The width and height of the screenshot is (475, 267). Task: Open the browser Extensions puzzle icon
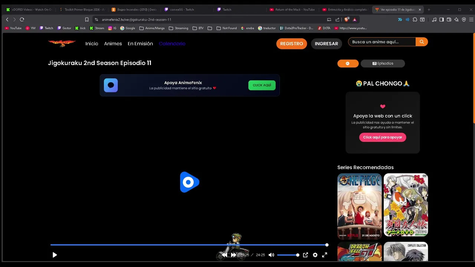(x=415, y=20)
